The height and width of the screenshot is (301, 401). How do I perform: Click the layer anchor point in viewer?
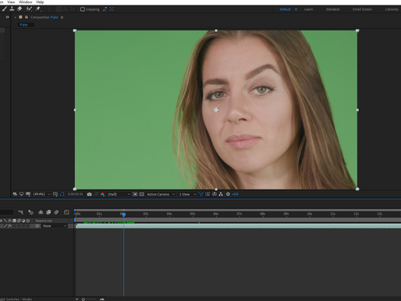(216, 110)
